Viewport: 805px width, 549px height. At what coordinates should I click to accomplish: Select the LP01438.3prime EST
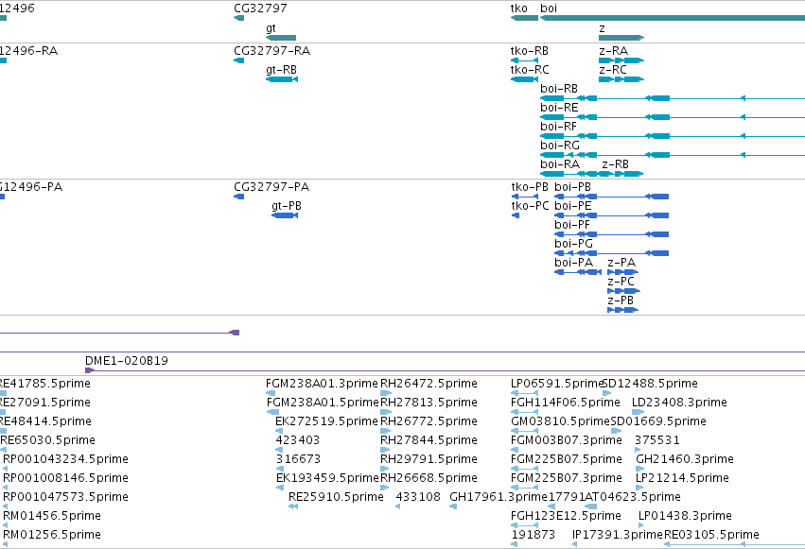641,525
